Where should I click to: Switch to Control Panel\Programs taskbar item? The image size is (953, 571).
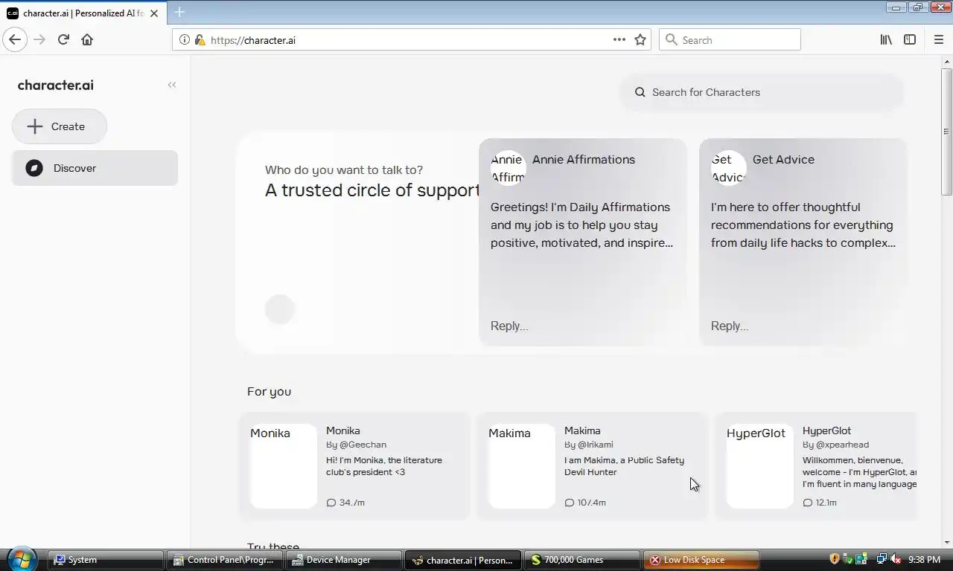point(225,560)
